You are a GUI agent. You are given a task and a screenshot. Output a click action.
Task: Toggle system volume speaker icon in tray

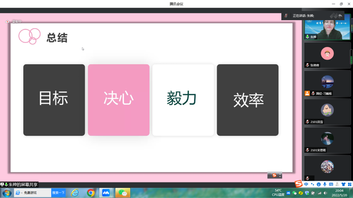325,193
